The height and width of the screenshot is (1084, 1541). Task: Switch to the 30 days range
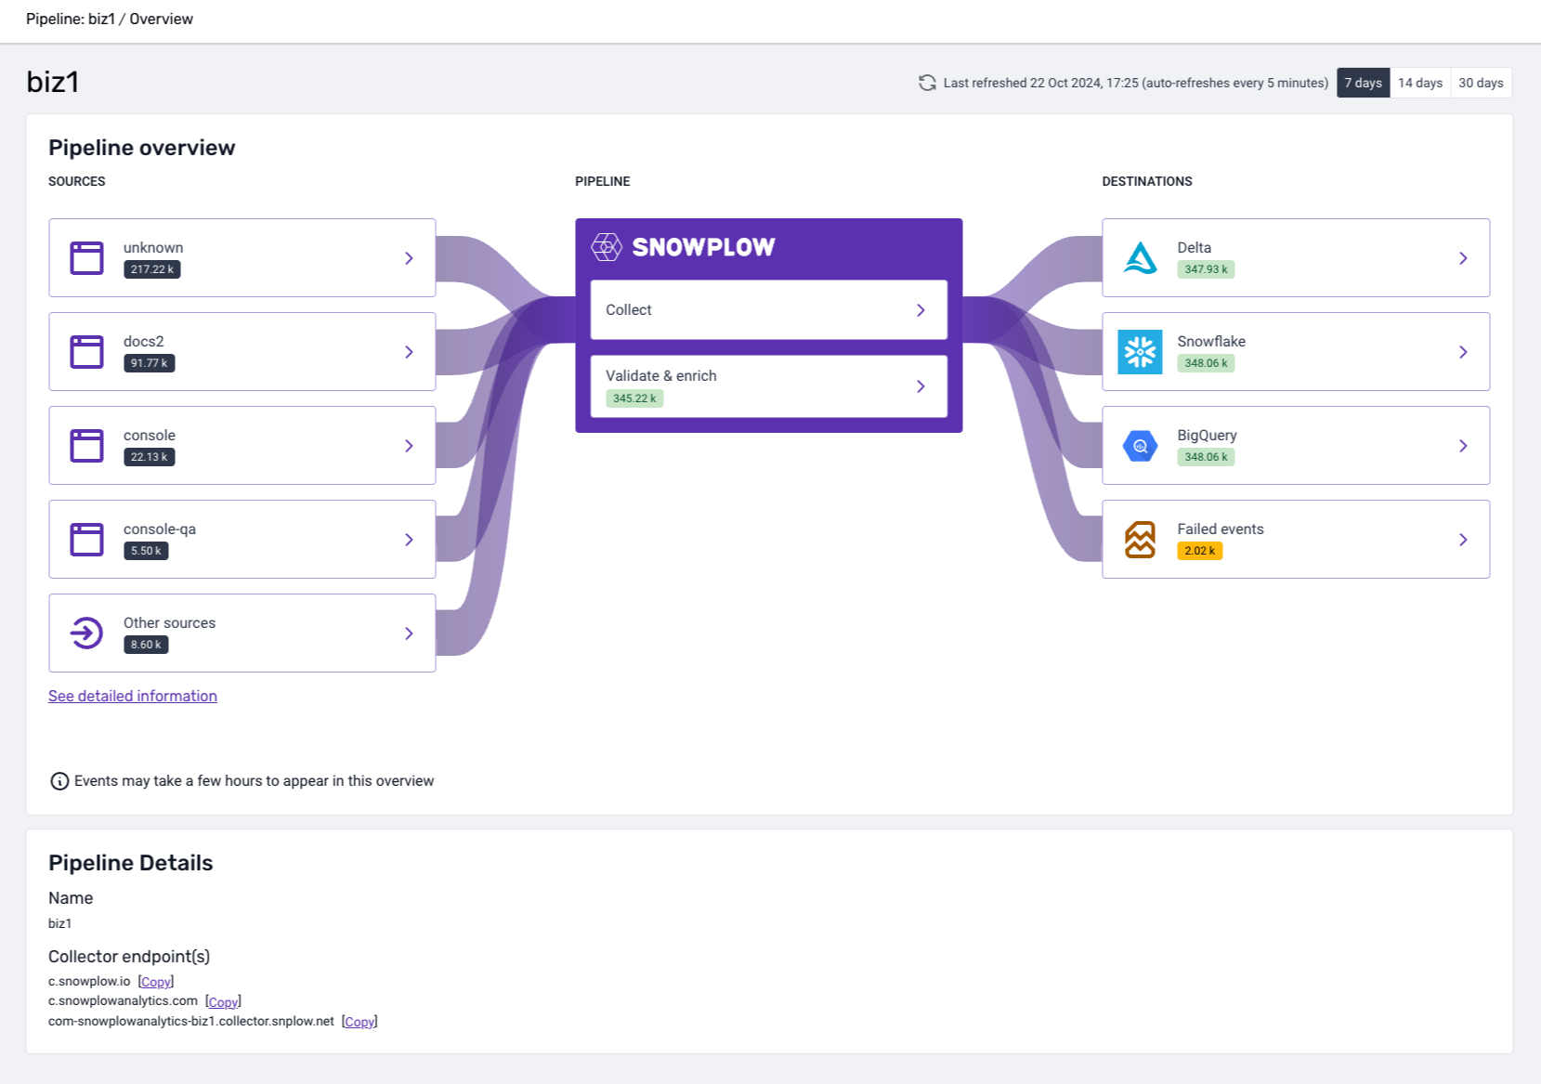coord(1481,83)
